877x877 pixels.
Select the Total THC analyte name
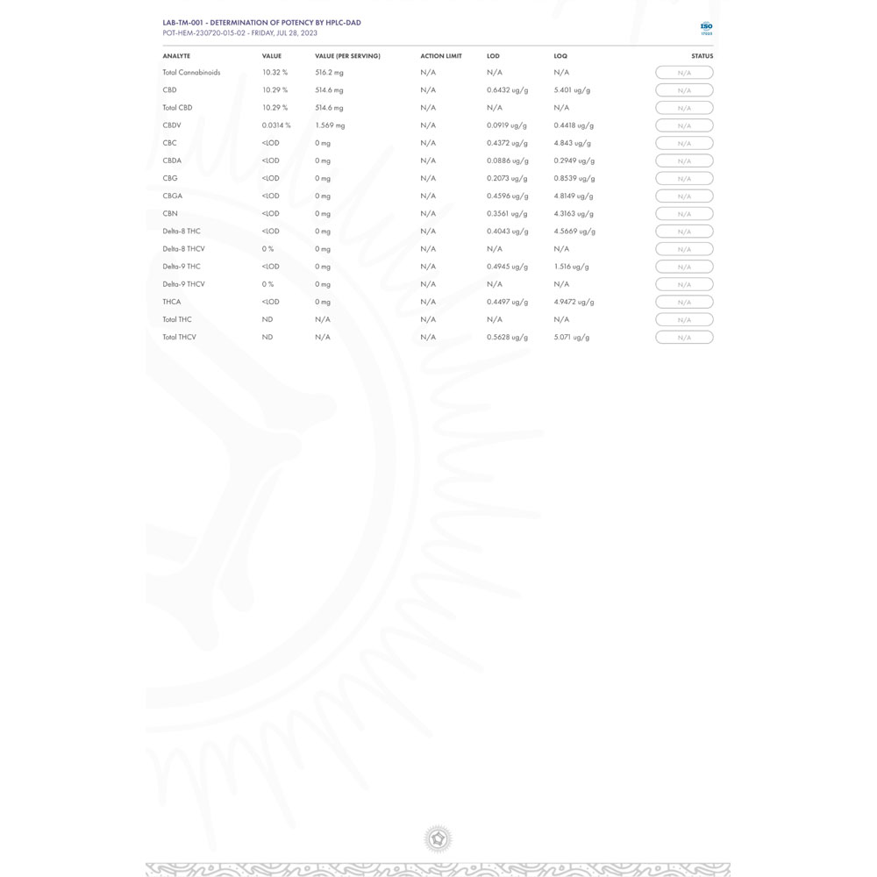(x=177, y=319)
